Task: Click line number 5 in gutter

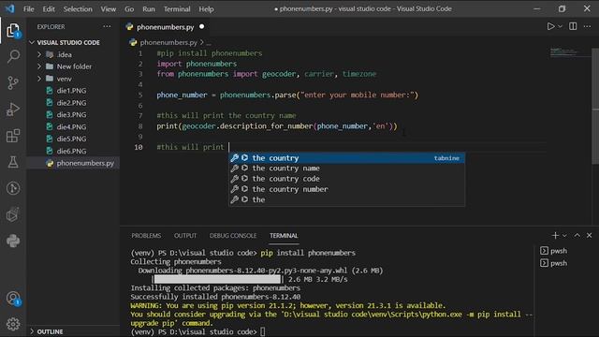Action: point(140,95)
